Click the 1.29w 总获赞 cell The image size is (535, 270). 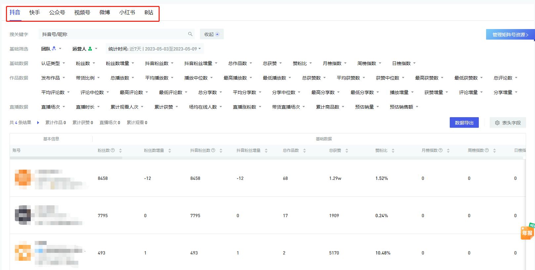(x=335, y=178)
